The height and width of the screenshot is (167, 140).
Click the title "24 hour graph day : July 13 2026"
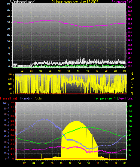pyautogui.click(x=75, y=2)
